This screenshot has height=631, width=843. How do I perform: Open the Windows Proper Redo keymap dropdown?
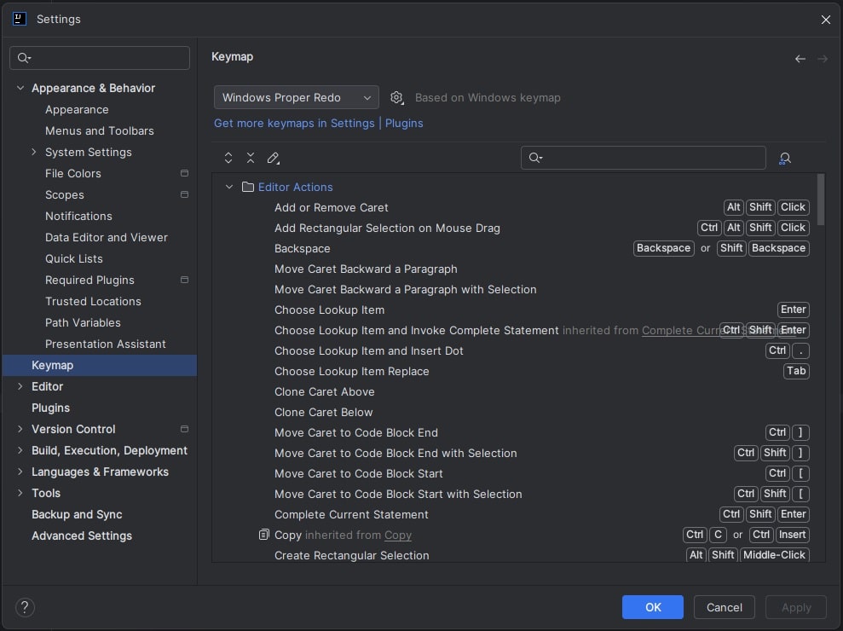click(x=297, y=97)
